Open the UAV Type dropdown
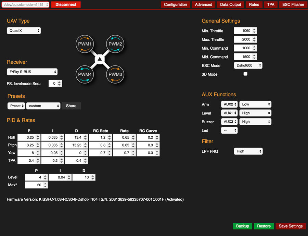The width and height of the screenshot is (308, 236). click(24, 31)
